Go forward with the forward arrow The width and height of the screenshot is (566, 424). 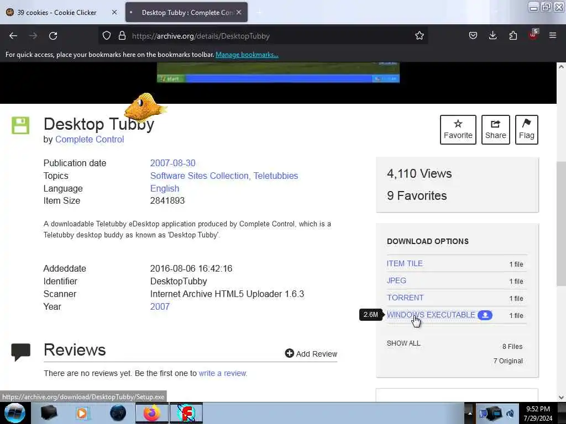tap(33, 36)
